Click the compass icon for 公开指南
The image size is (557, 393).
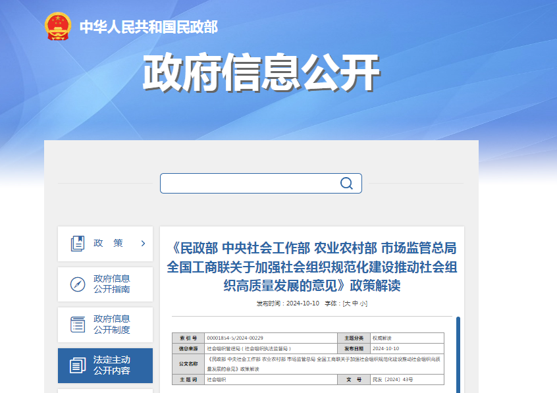(78, 284)
